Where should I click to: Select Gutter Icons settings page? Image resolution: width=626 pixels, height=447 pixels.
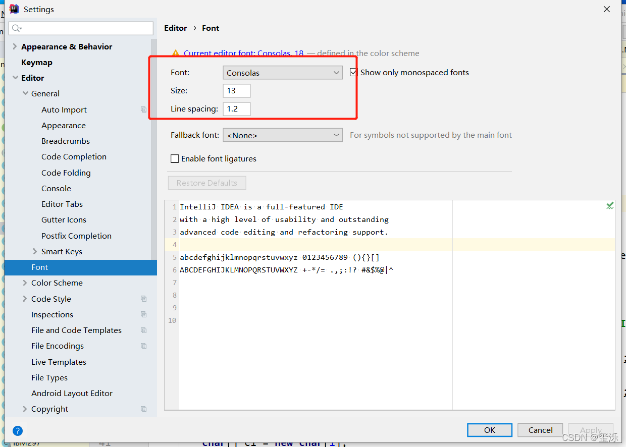(x=64, y=219)
